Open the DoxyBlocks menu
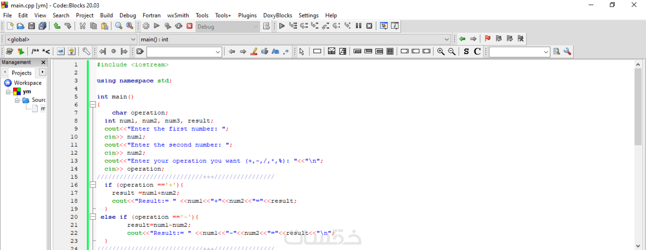The image size is (646, 250). pos(278,15)
